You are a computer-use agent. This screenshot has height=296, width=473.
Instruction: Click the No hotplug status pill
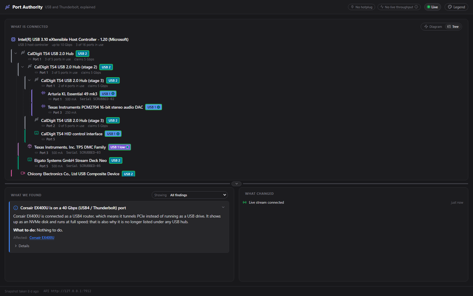362,7
